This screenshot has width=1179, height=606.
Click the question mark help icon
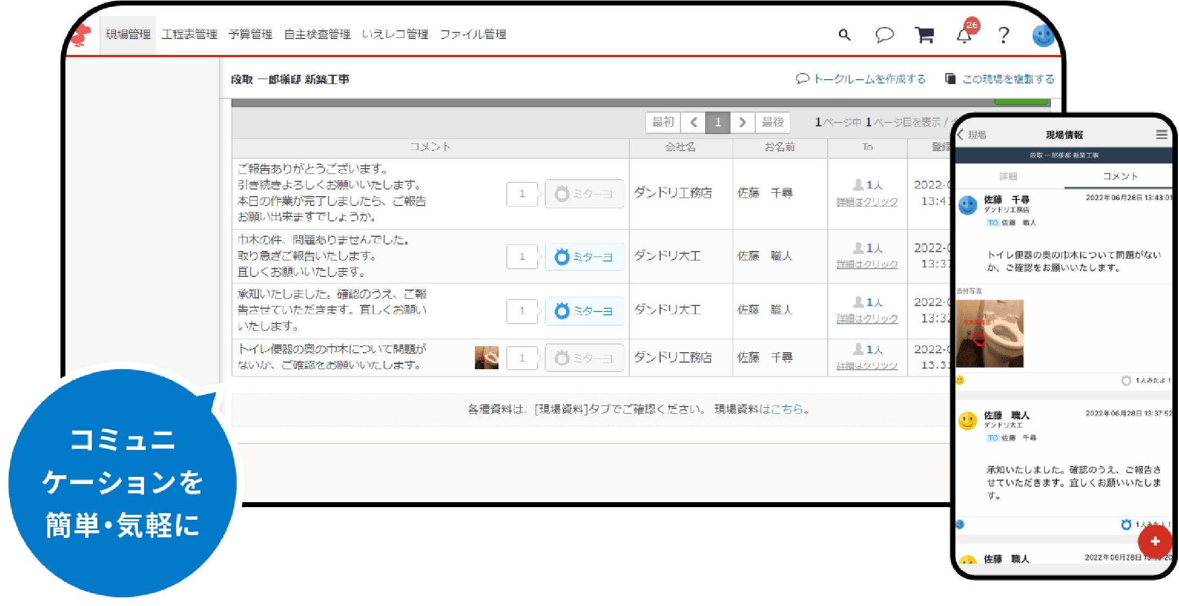point(1004,35)
